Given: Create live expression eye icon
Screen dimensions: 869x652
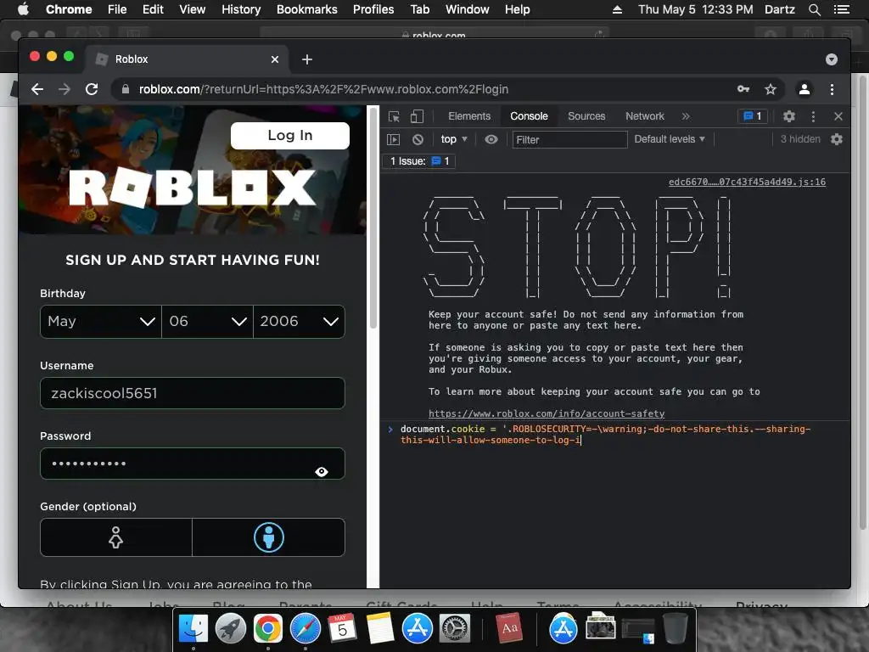Looking at the screenshot, I should (x=491, y=140).
